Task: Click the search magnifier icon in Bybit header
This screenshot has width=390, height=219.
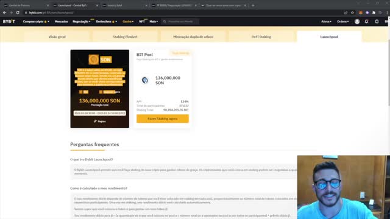Action: tap(165, 22)
